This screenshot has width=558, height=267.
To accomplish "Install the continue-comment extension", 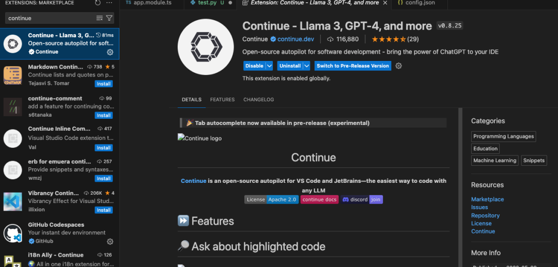I will tap(103, 115).
